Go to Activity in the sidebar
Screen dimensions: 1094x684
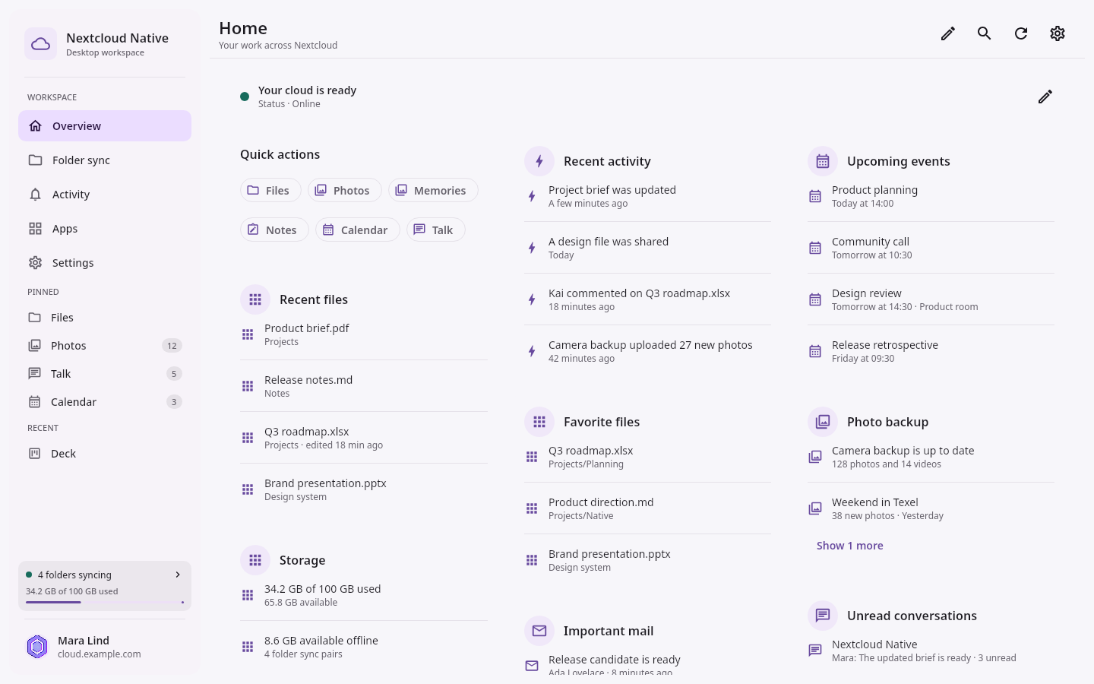105,195
